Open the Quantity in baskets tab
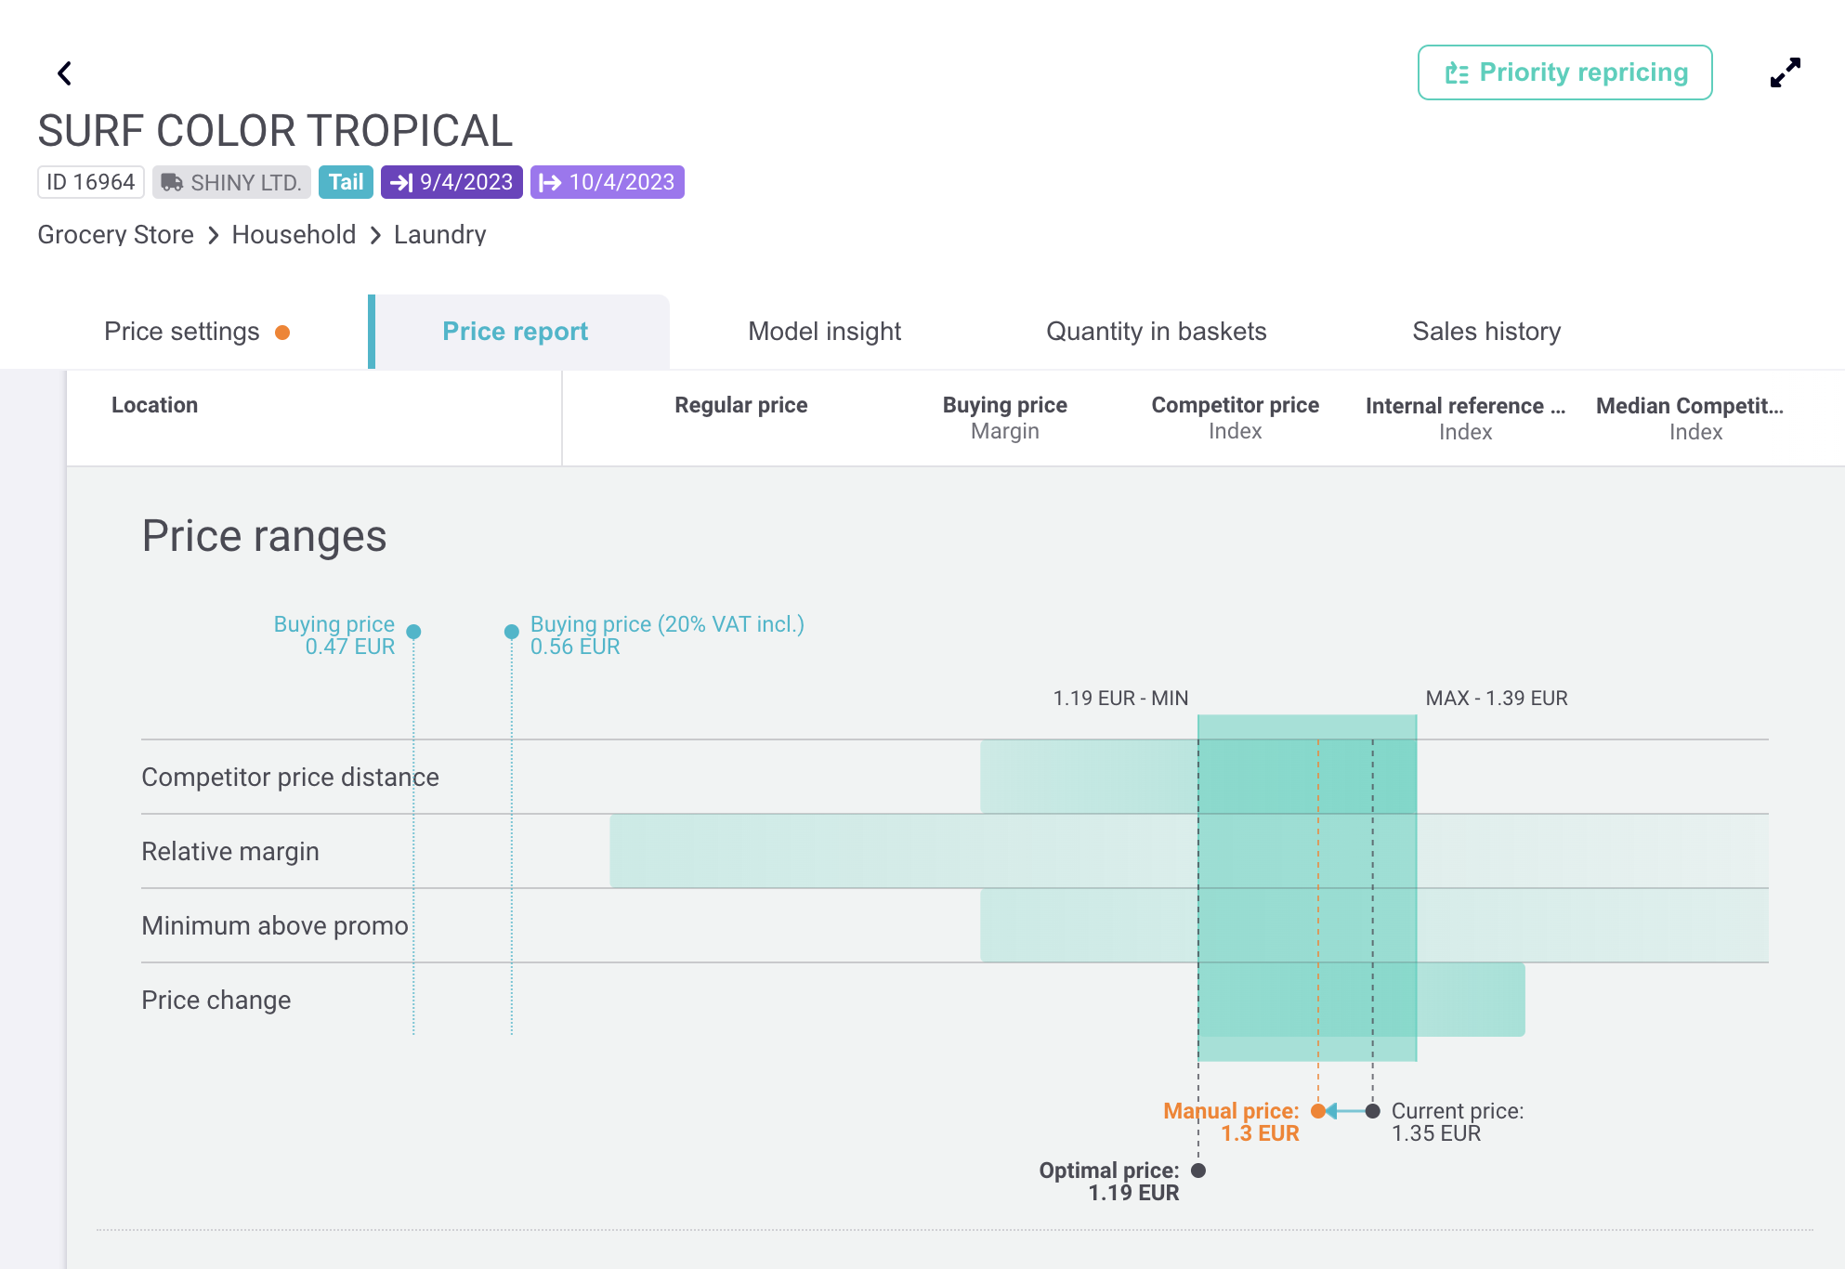This screenshot has width=1845, height=1269. tap(1156, 332)
